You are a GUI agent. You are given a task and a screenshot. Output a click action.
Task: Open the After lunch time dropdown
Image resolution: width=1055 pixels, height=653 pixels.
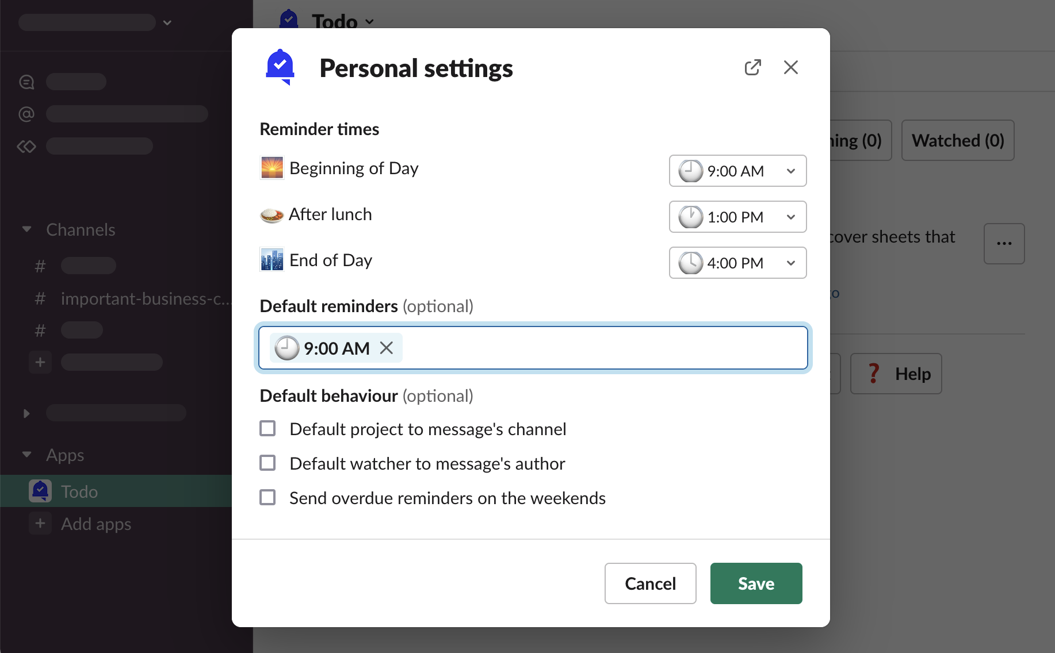pyautogui.click(x=737, y=217)
